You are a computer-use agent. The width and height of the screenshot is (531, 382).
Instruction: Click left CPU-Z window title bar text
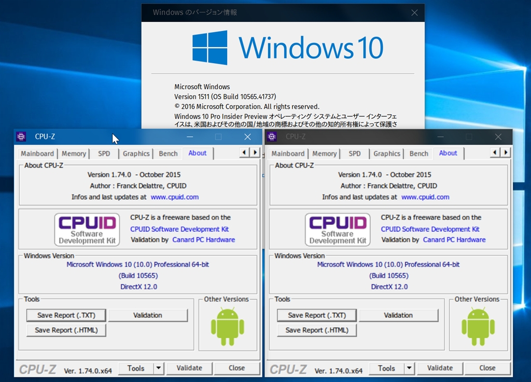(x=45, y=136)
